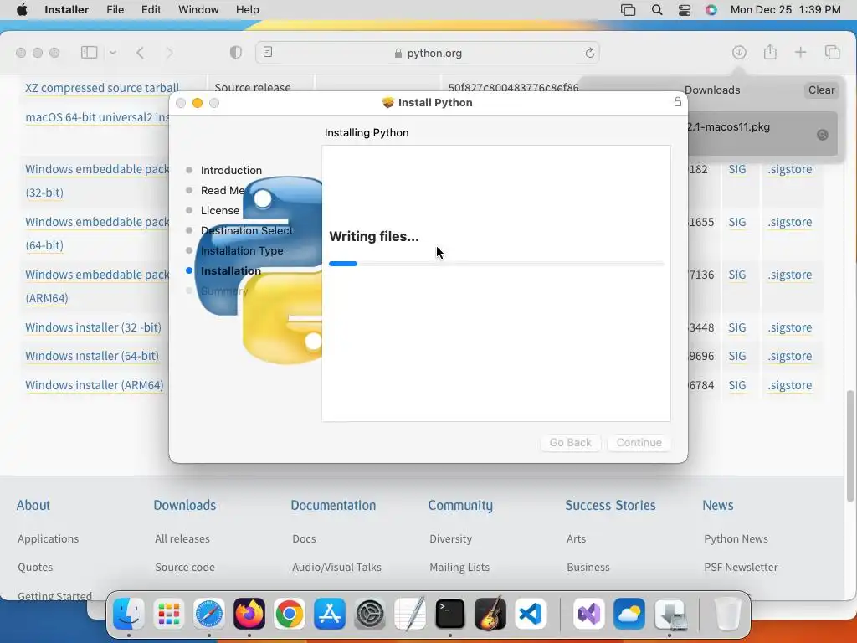The width and height of the screenshot is (857, 643).
Task: Select the Installation Type step
Action: tap(242, 250)
